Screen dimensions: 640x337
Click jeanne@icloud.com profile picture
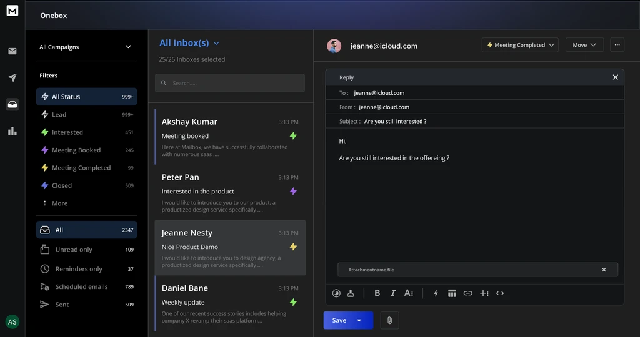[334, 46]
